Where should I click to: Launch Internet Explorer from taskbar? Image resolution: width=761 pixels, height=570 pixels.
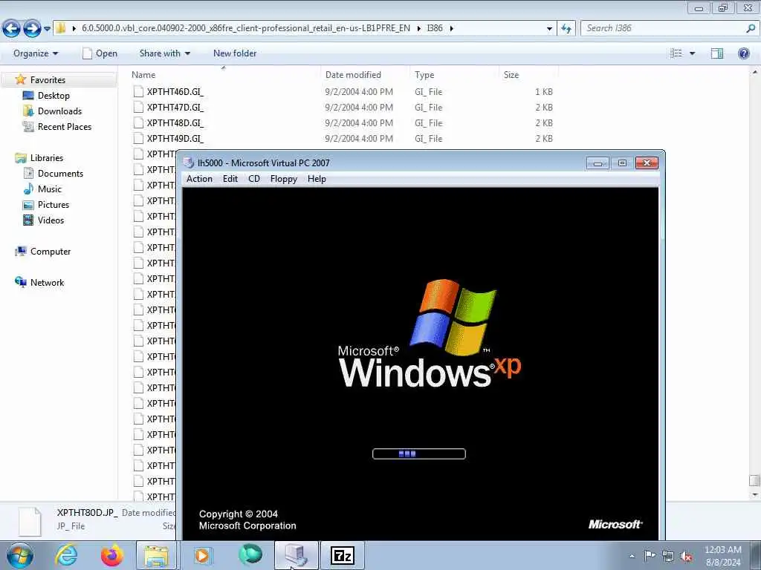point(66,555)
